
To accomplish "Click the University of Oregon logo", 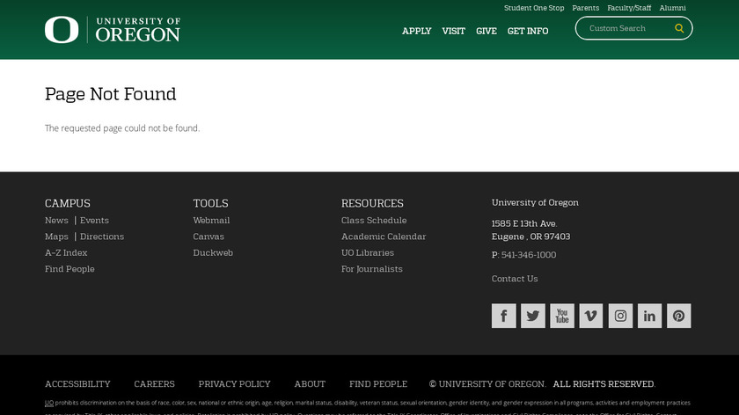I will (x=113, y=30).
